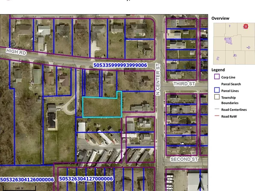
Task: Click the Parcel Search legend entry
Action: click(x=231, y=84)
